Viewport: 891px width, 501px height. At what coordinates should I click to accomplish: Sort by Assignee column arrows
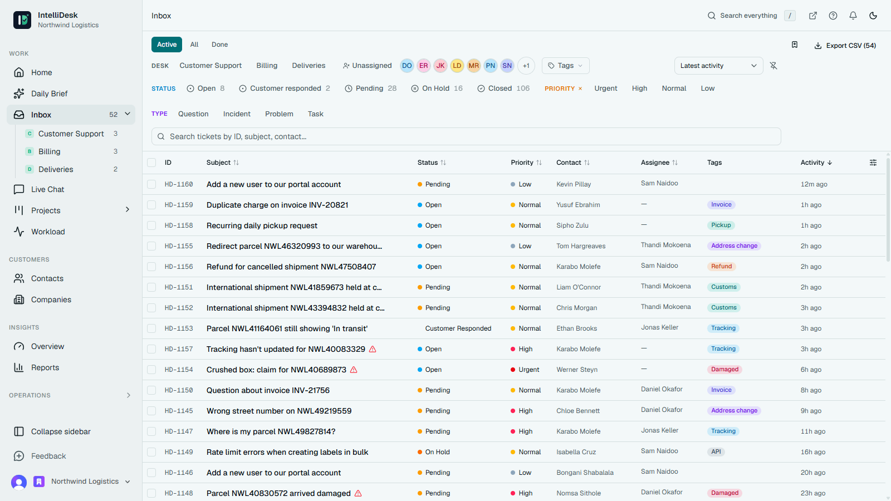(x=675, y=163)
